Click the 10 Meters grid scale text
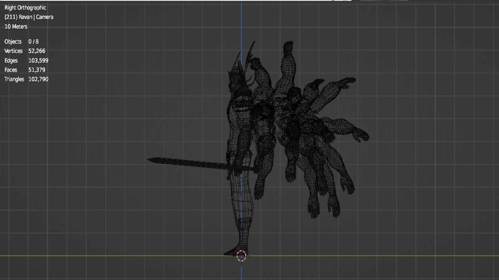This screenshot has width=499, height=280. 16,27
